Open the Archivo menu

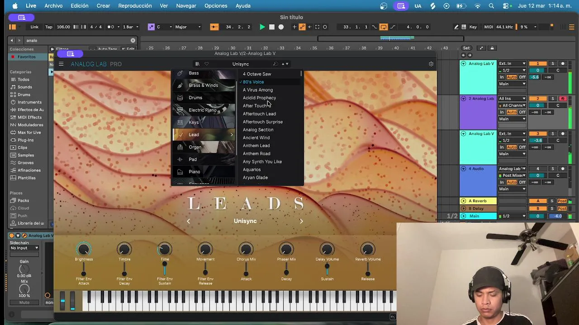(53, 6)
